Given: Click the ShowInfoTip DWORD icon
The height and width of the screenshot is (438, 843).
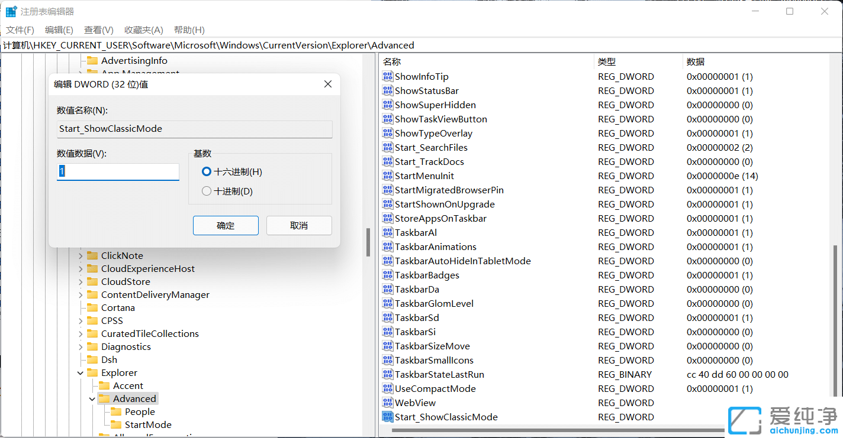Looking at the screenshot, I should [x=387, y=76].
